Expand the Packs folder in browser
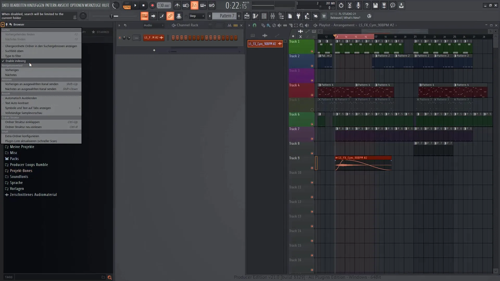Screen dimensions: 500x281 [x=14, y=158]
